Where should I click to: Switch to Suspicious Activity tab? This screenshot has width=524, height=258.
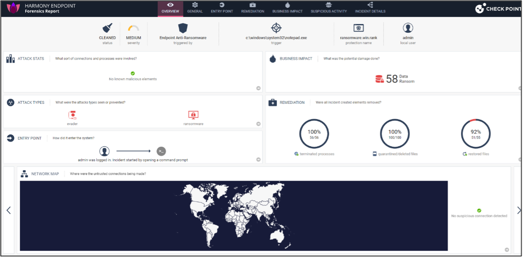328,8
